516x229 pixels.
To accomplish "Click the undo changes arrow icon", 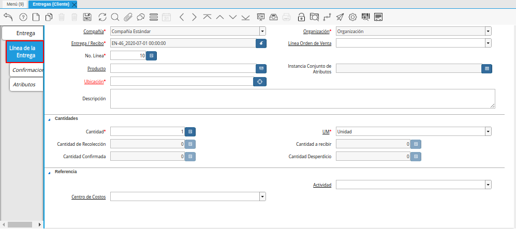I will (x=8, y=17).
